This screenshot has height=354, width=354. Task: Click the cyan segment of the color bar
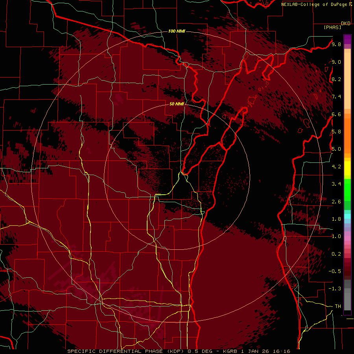tap(347, 216)
